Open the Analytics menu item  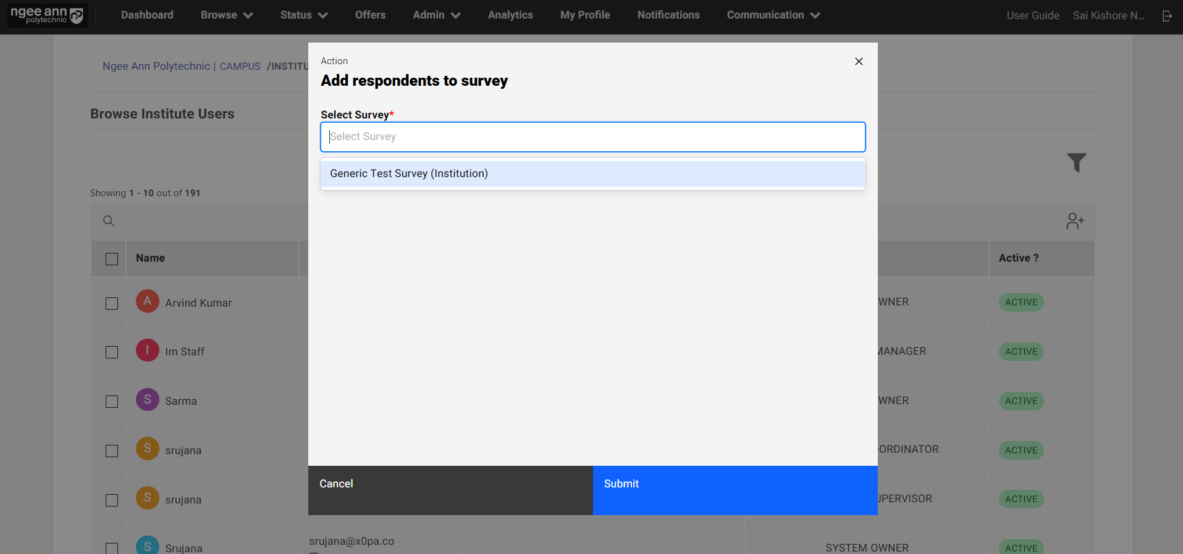click(x=510, y=15)
